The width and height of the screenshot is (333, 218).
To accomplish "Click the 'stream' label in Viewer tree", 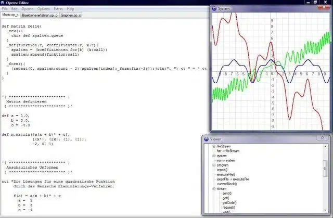I will click(x=222, y=189).
